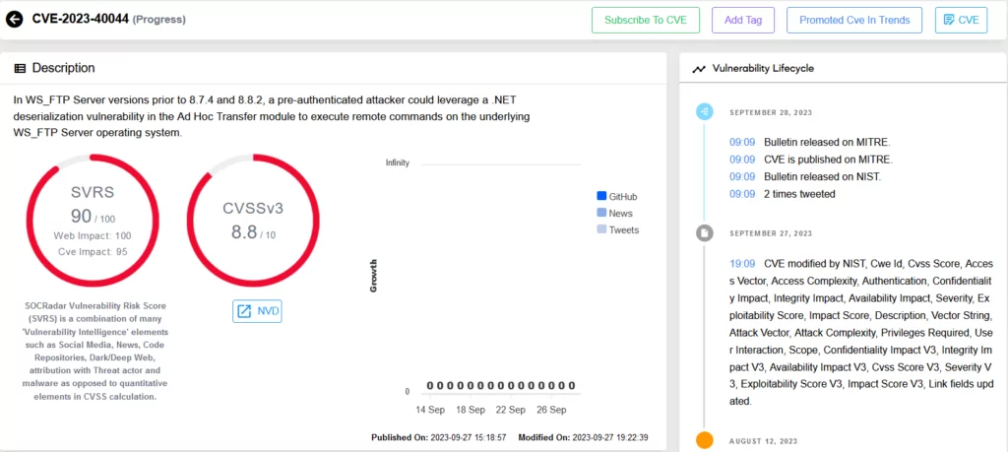Click the 'Web Impact: 100' value

(x=93, y=236)
